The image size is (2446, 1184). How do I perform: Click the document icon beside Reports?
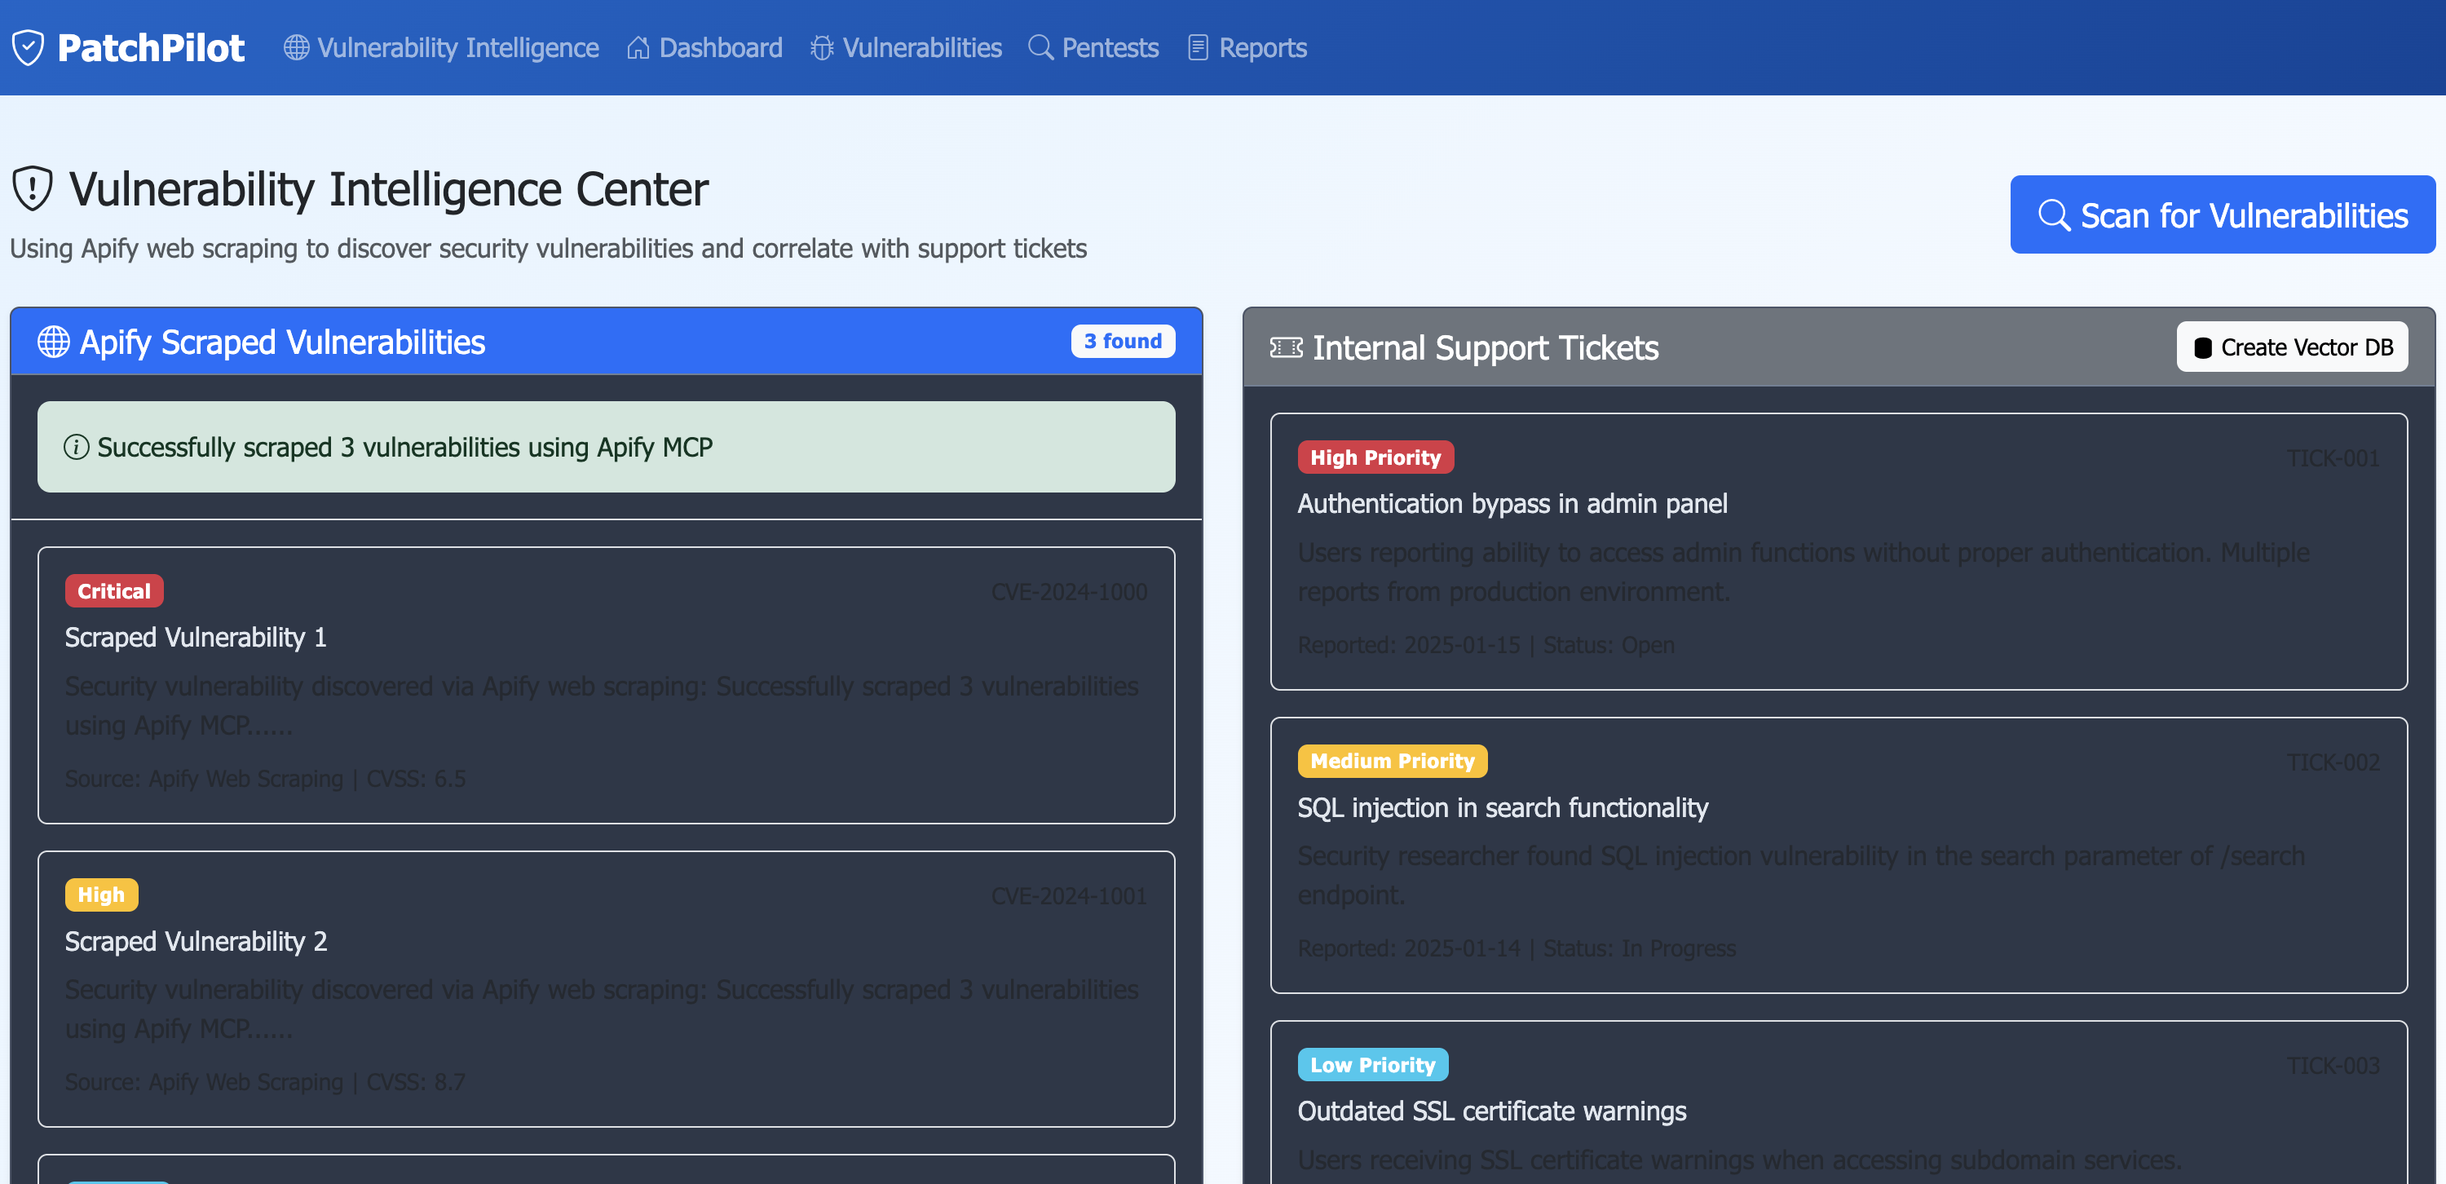coord(1199,47)
